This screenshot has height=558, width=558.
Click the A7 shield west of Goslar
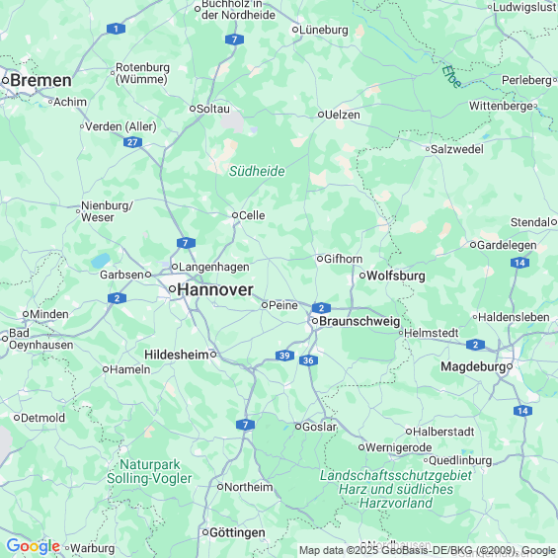click(x=245, y=425)
